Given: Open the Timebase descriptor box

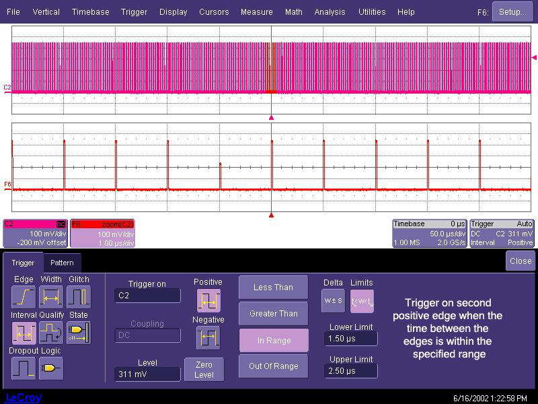Looking at the screenshot, I should tap(429, 233).
